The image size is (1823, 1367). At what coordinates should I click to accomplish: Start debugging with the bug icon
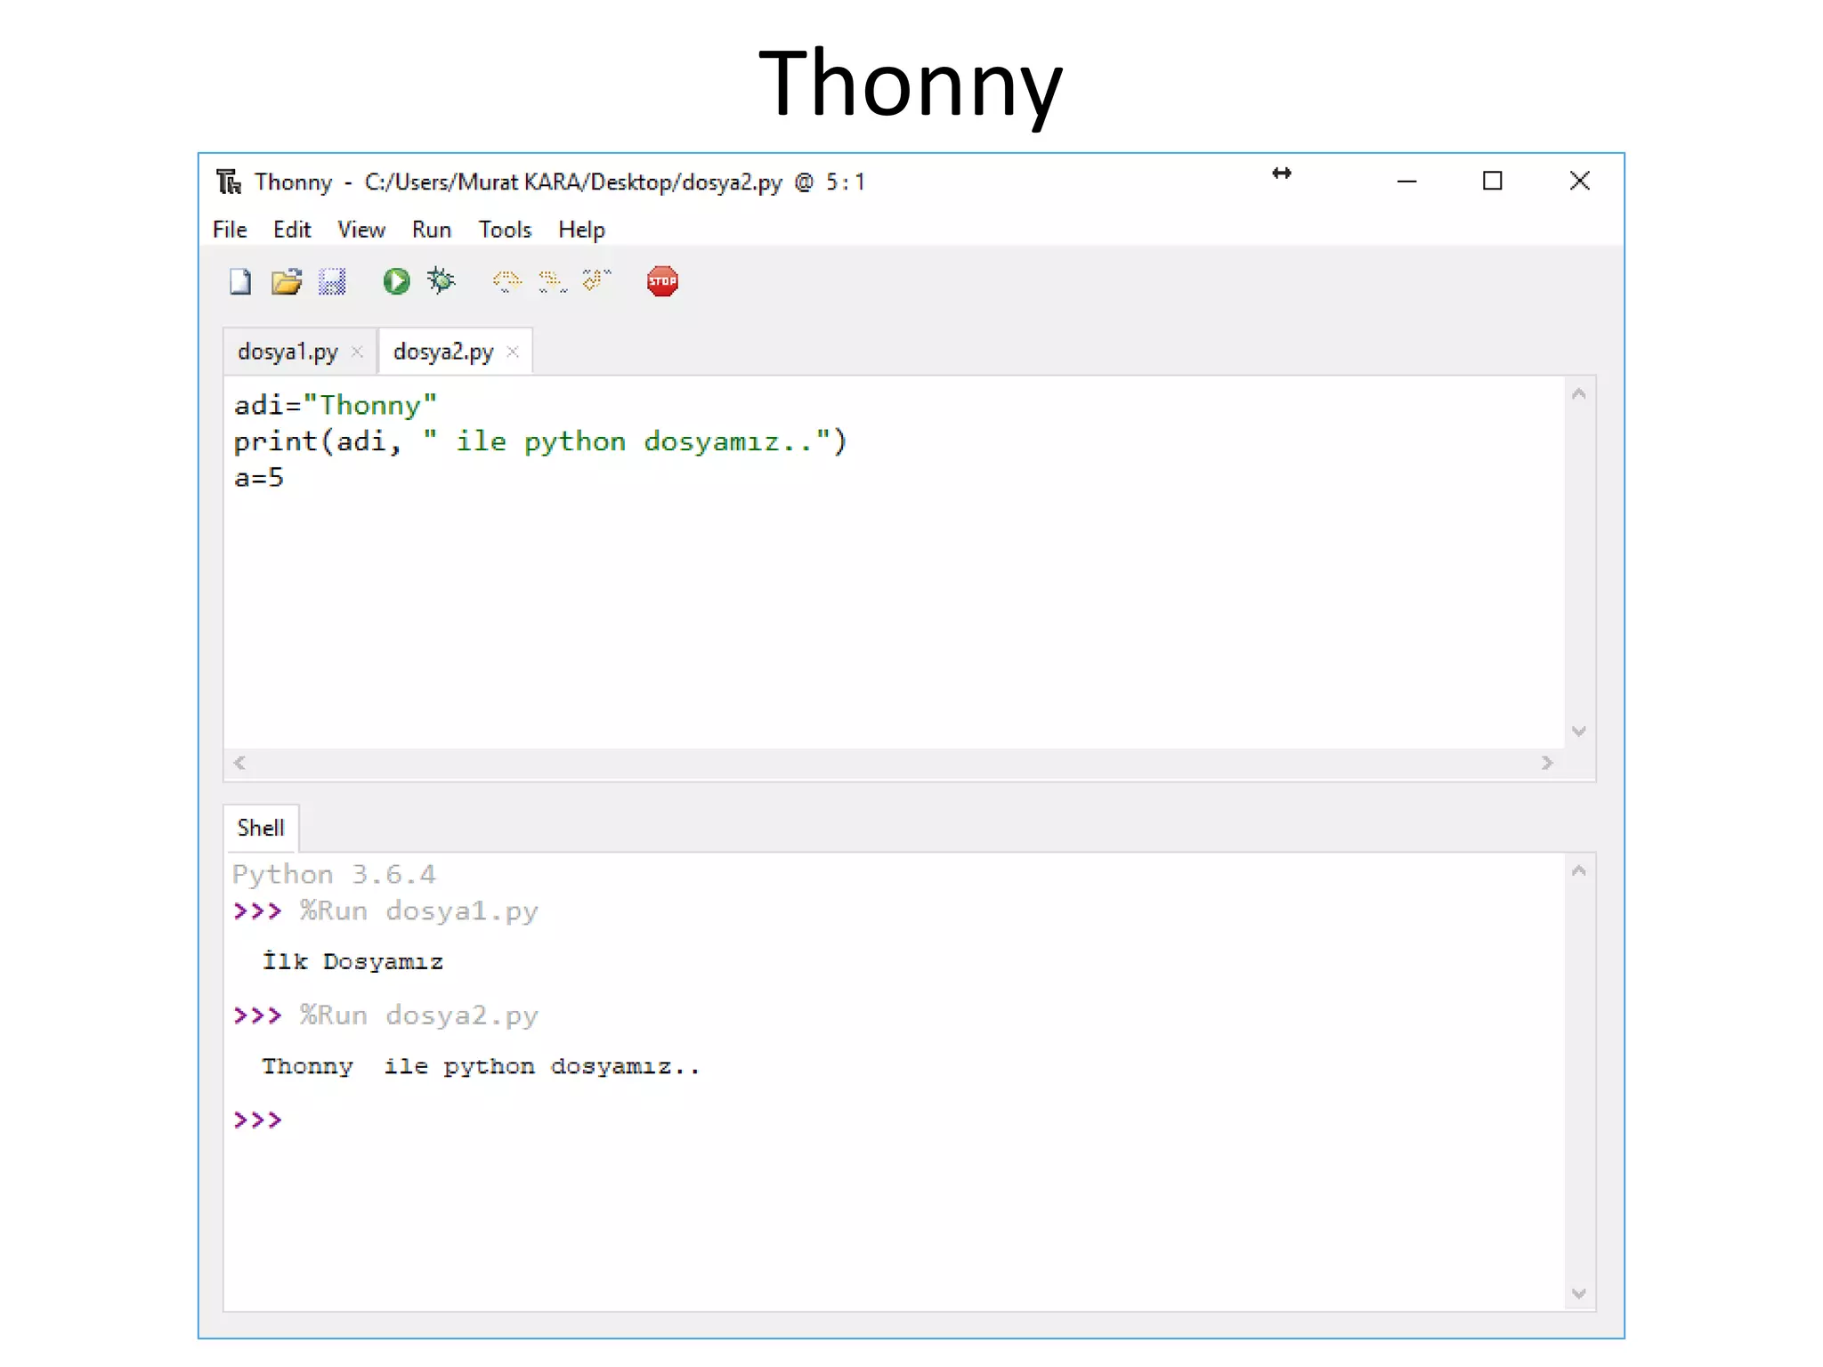pos(442,281)
